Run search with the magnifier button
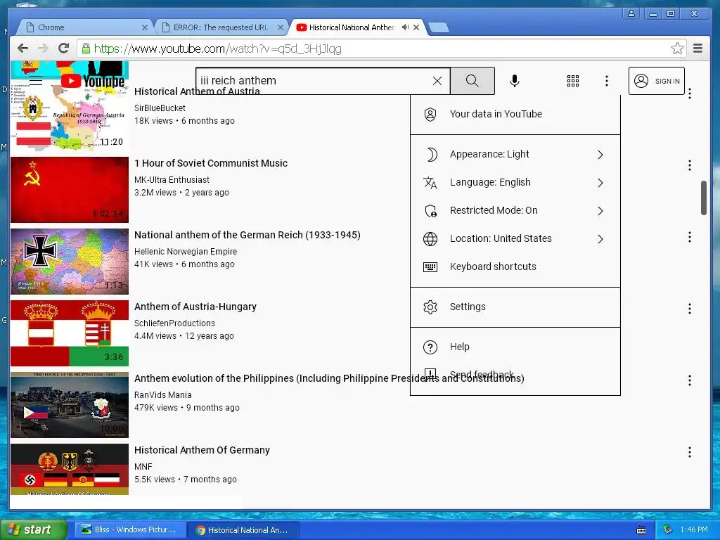 click(x=472, y=81)
